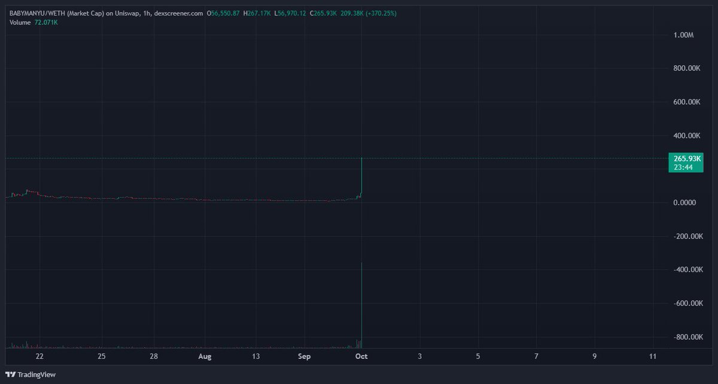The height and width of the screenshot is (384, 718).
Task: Select the open value O56,550.87
Action: click(x=223, y=13)
